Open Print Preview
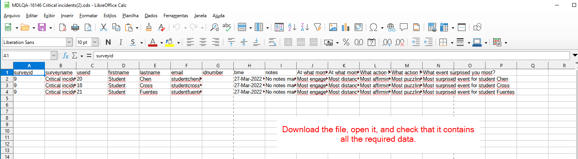This screenshot has width=578, height=159. [x=88, y=27]
